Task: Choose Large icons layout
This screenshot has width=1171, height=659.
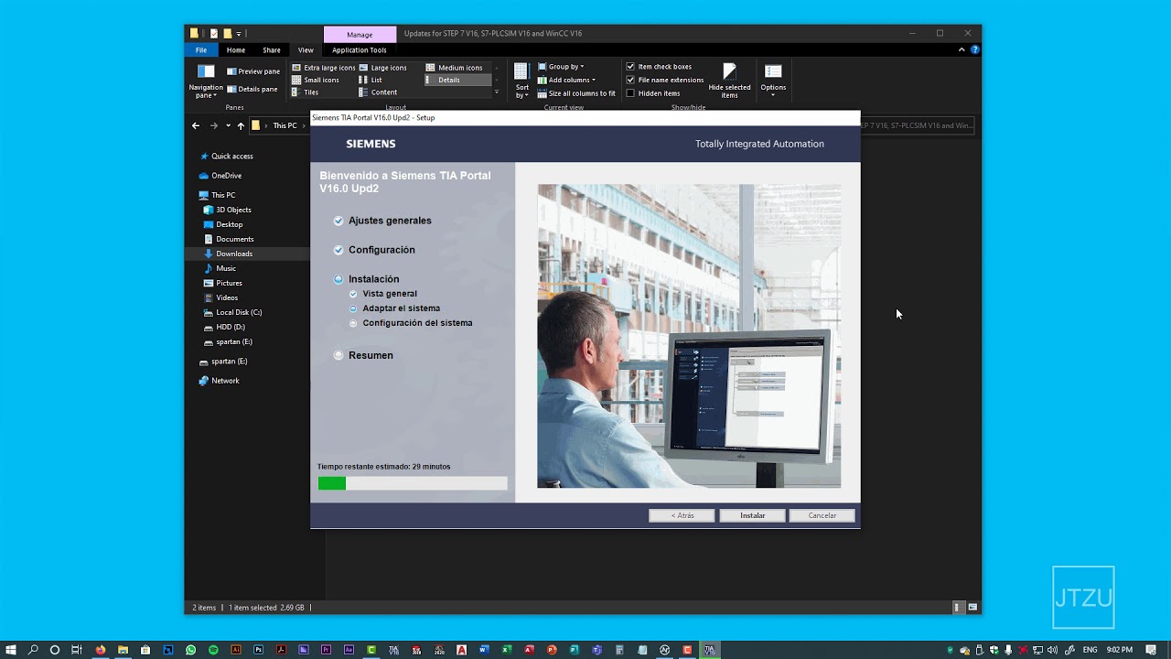Action: point(383,68)
